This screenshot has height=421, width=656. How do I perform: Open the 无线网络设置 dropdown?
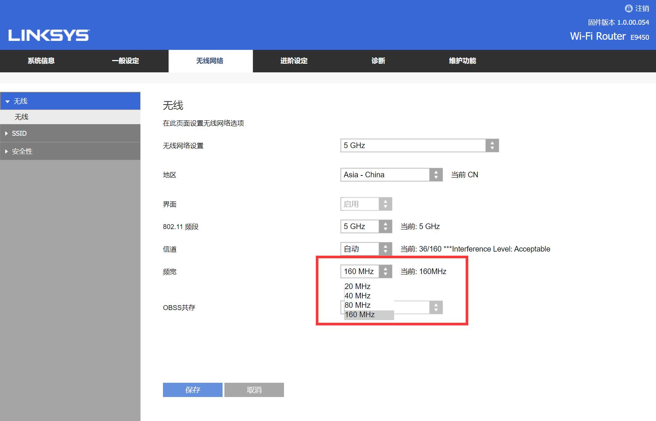pos(412,145)
